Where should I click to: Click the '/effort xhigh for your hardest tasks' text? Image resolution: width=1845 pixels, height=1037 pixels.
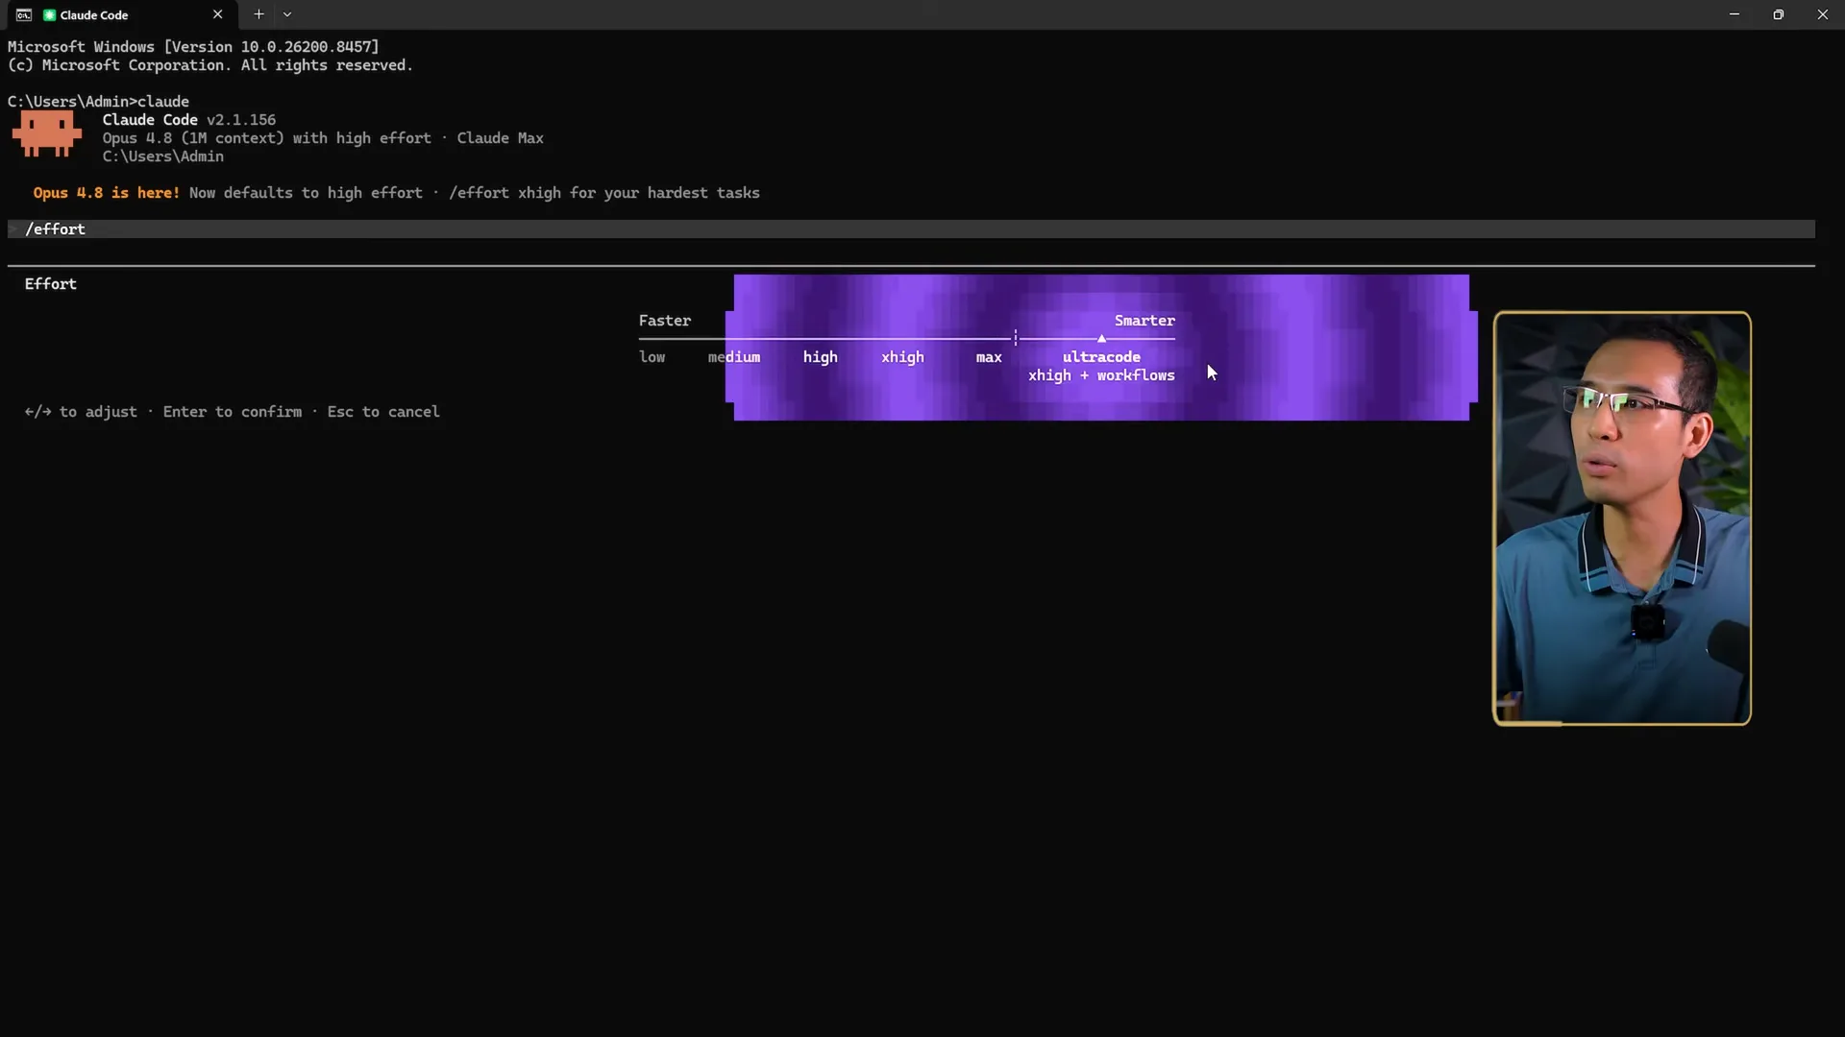click(604, 193)
